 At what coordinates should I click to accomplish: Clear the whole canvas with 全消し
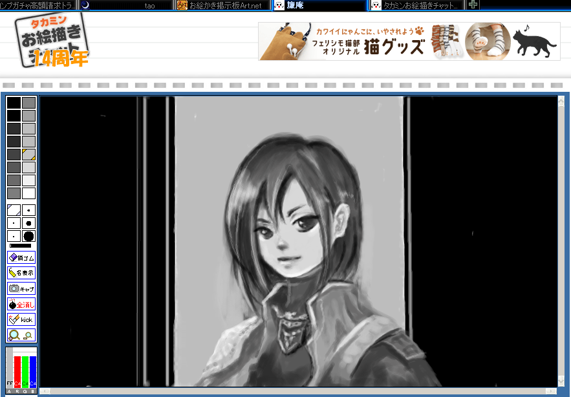(21, 304)
